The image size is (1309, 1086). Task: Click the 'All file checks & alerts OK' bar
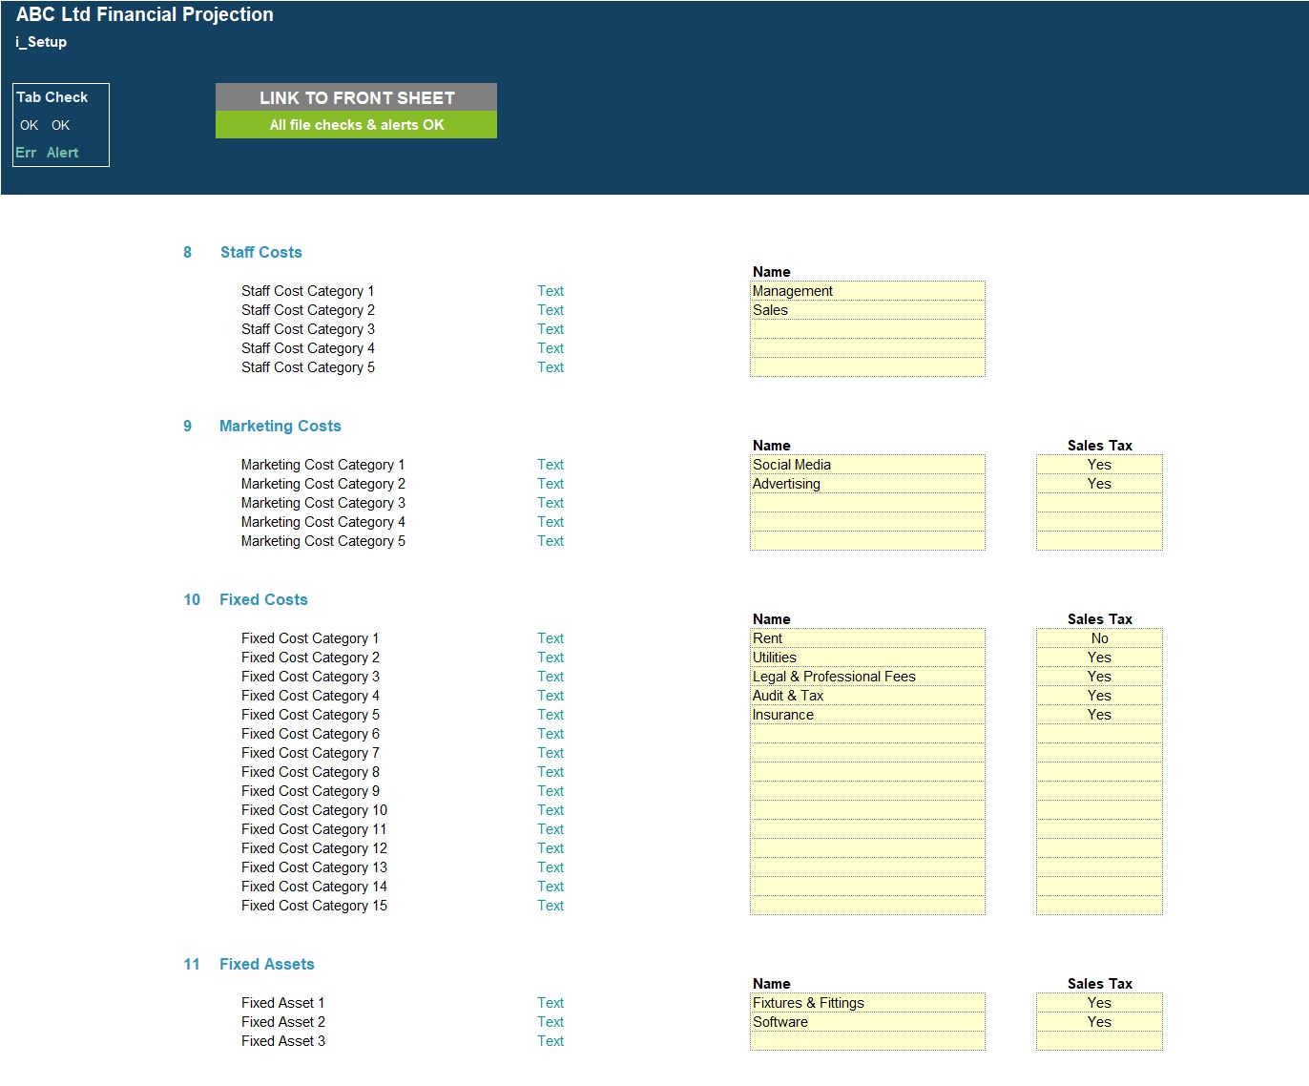click(356, 125)
